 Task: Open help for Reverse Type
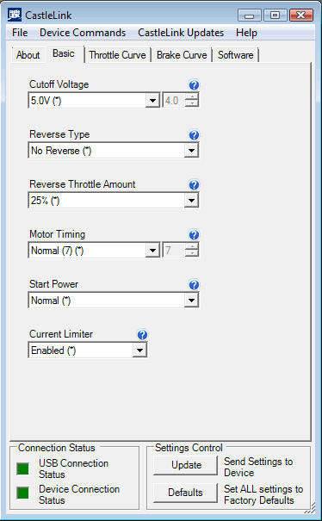tap(194, 135)
